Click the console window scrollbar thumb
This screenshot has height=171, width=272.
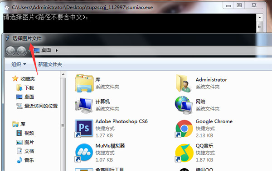[259, 26]
